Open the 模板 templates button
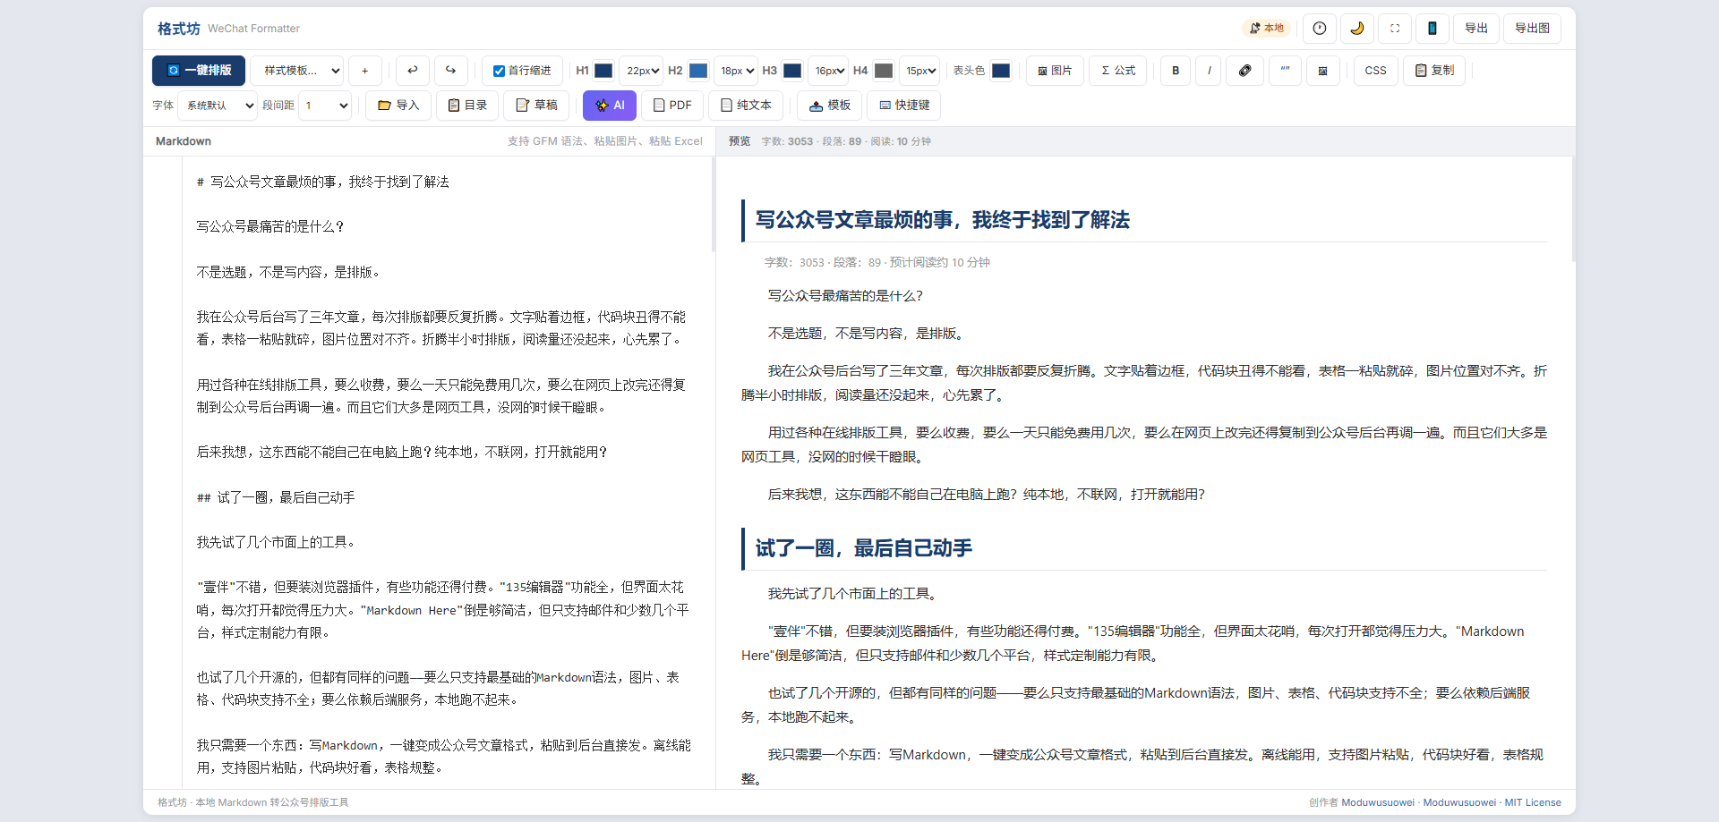This screenshot has height=822, width=1719. 829,106
